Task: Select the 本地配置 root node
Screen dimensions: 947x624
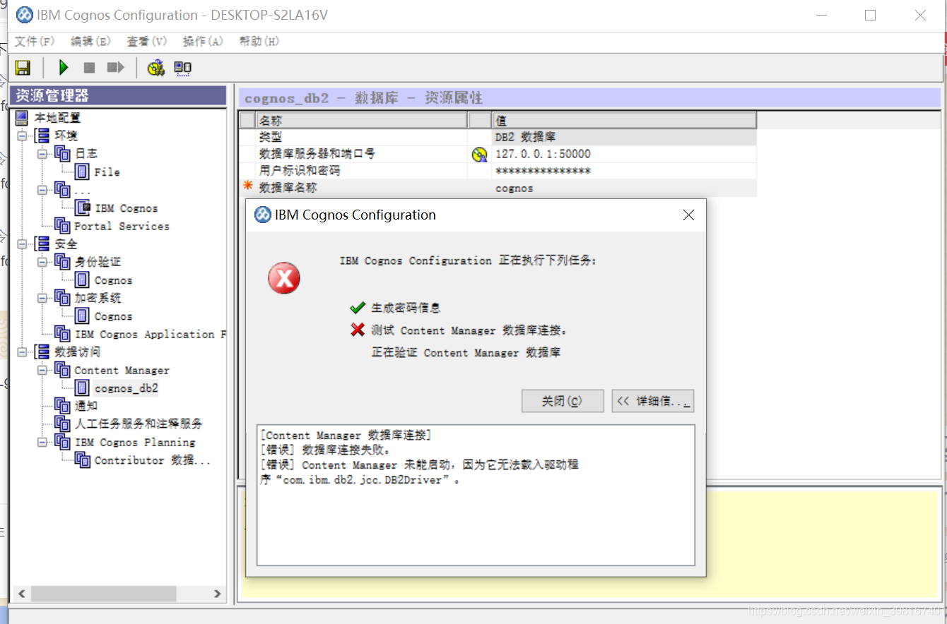Action: tap(58, 118)
